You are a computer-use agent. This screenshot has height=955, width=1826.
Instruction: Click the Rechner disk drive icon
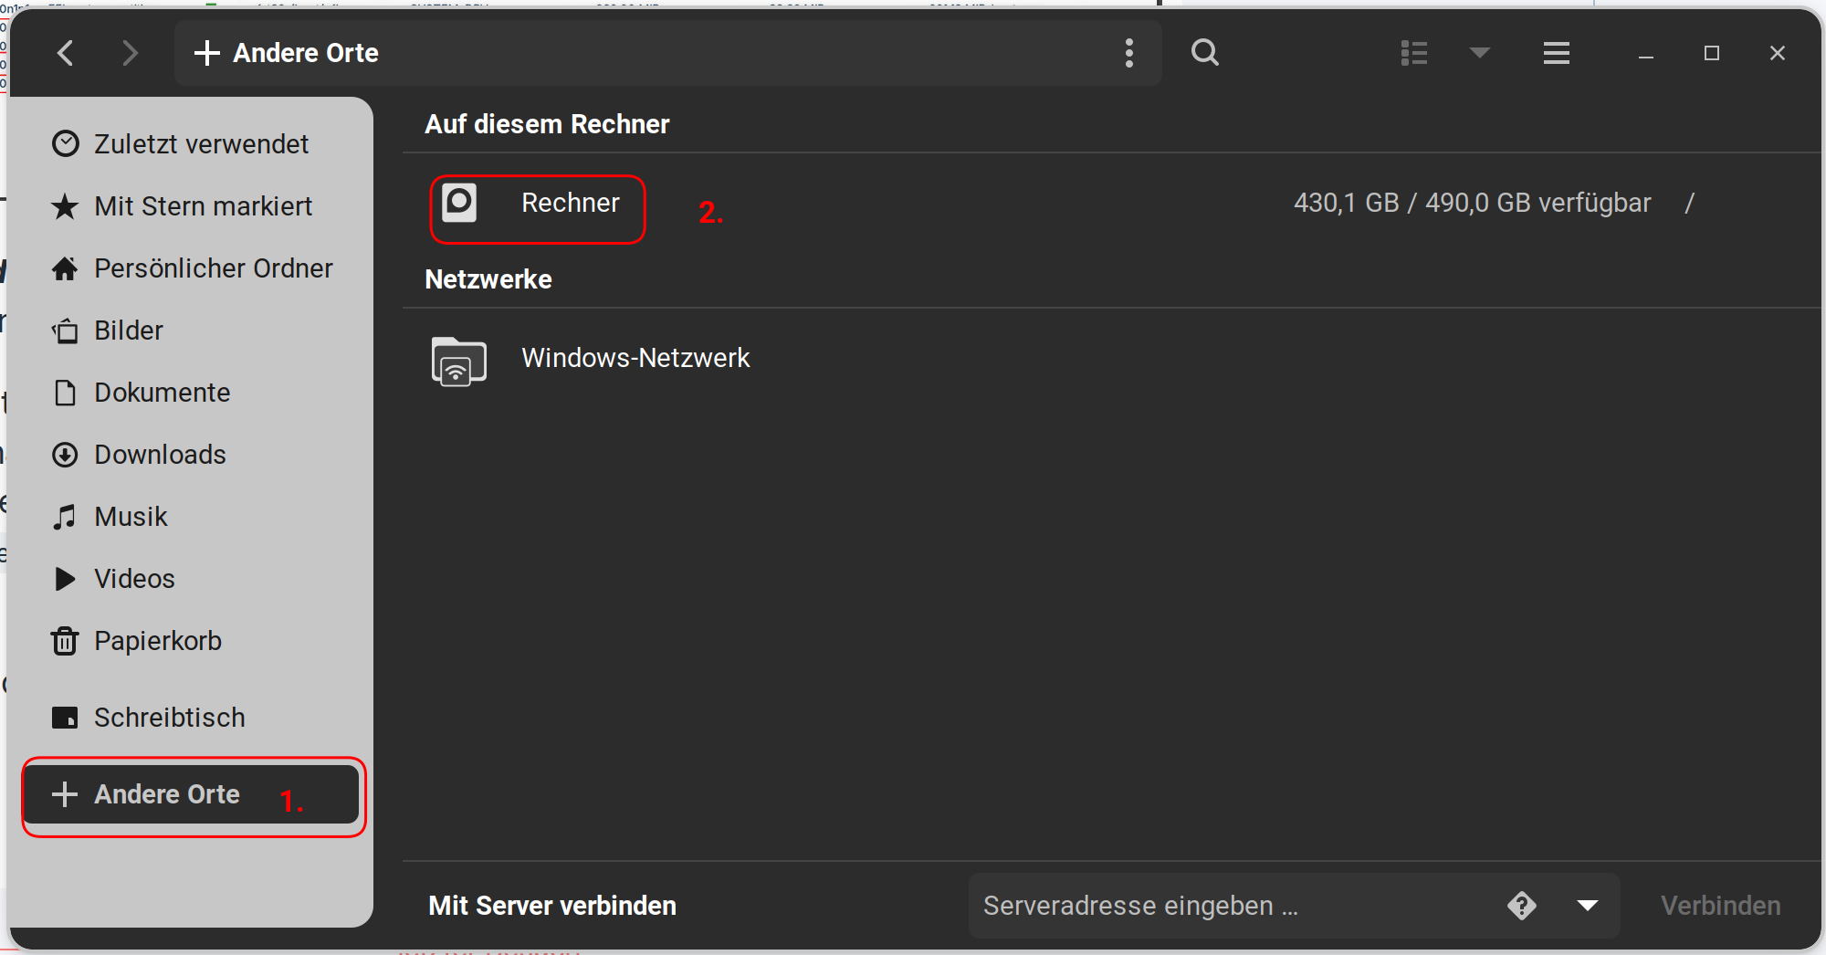pyautogui.click(x=459, y=203)
